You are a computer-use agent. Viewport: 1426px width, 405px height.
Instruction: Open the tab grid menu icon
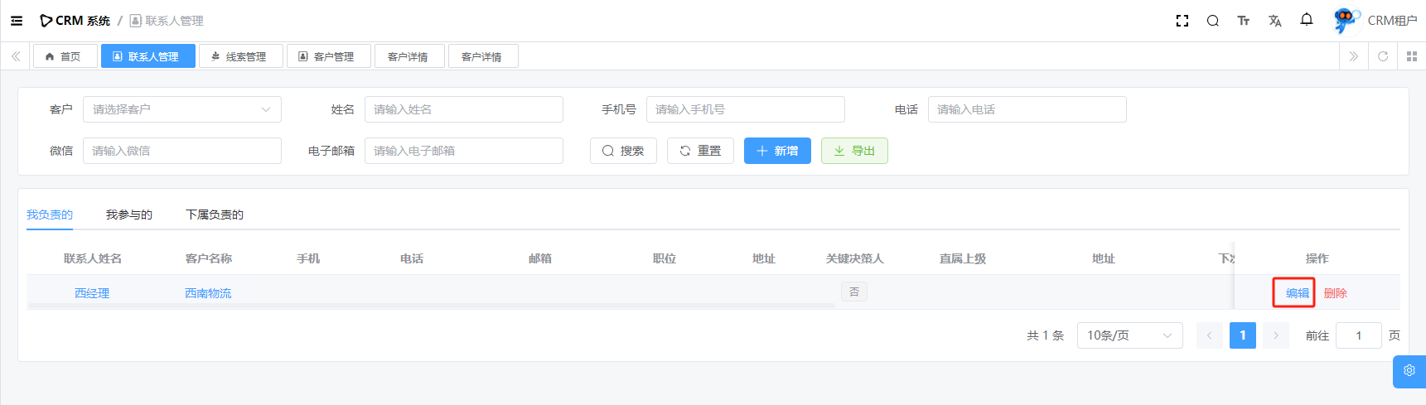click(x=1412, y=56)
